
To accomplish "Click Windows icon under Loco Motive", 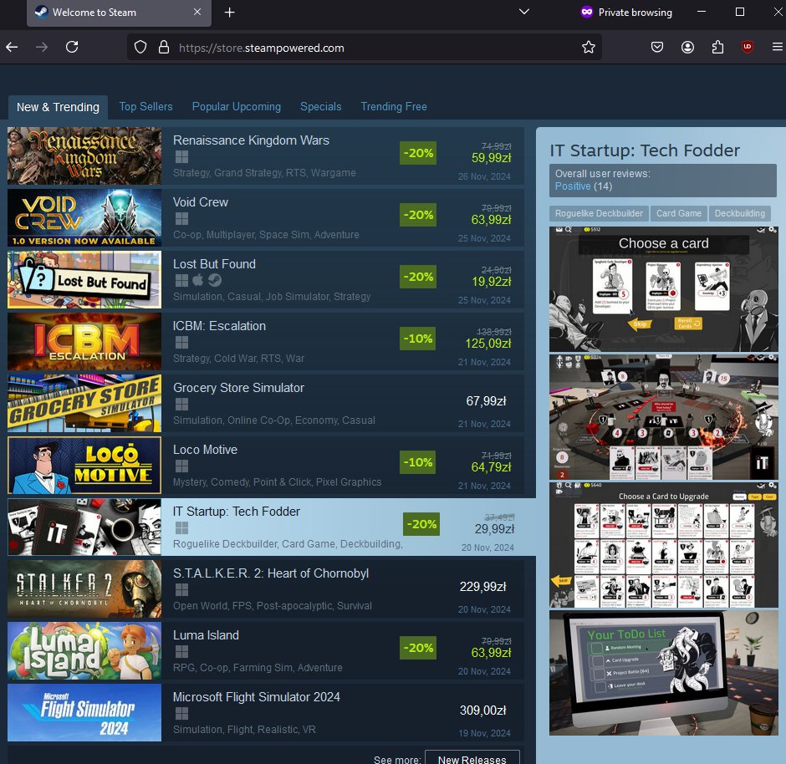I will [x=182, y=466].
